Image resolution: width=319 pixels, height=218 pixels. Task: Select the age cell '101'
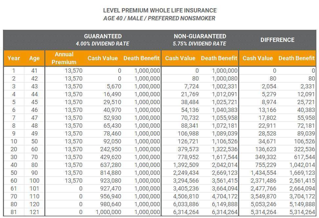(34, 189)
